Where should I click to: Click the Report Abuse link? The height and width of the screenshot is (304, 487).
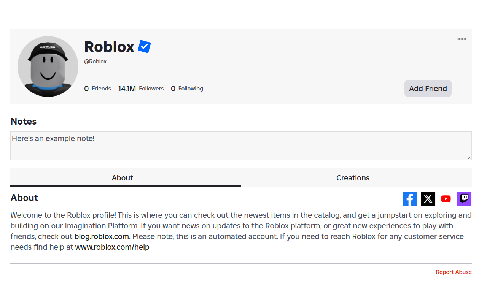click(454, 272)
